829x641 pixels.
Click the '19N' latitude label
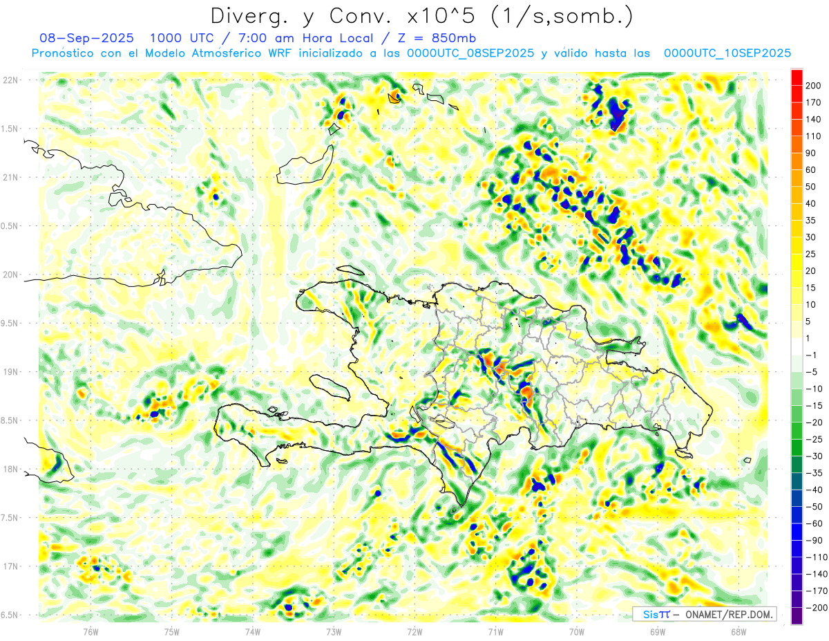(11, 372)
